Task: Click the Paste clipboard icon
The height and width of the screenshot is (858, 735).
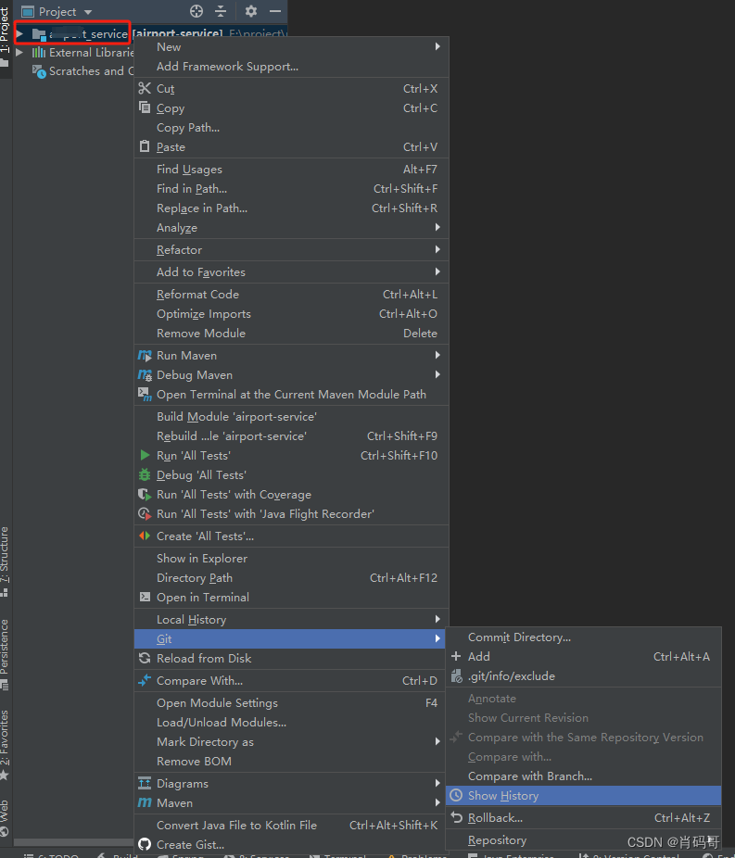Action: click(x=145, y=146)
